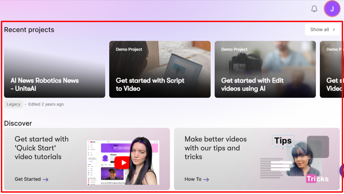The image size is (344, 194).
Task: Open Get started with Edit videos using AI
Action: click(265, 69)
